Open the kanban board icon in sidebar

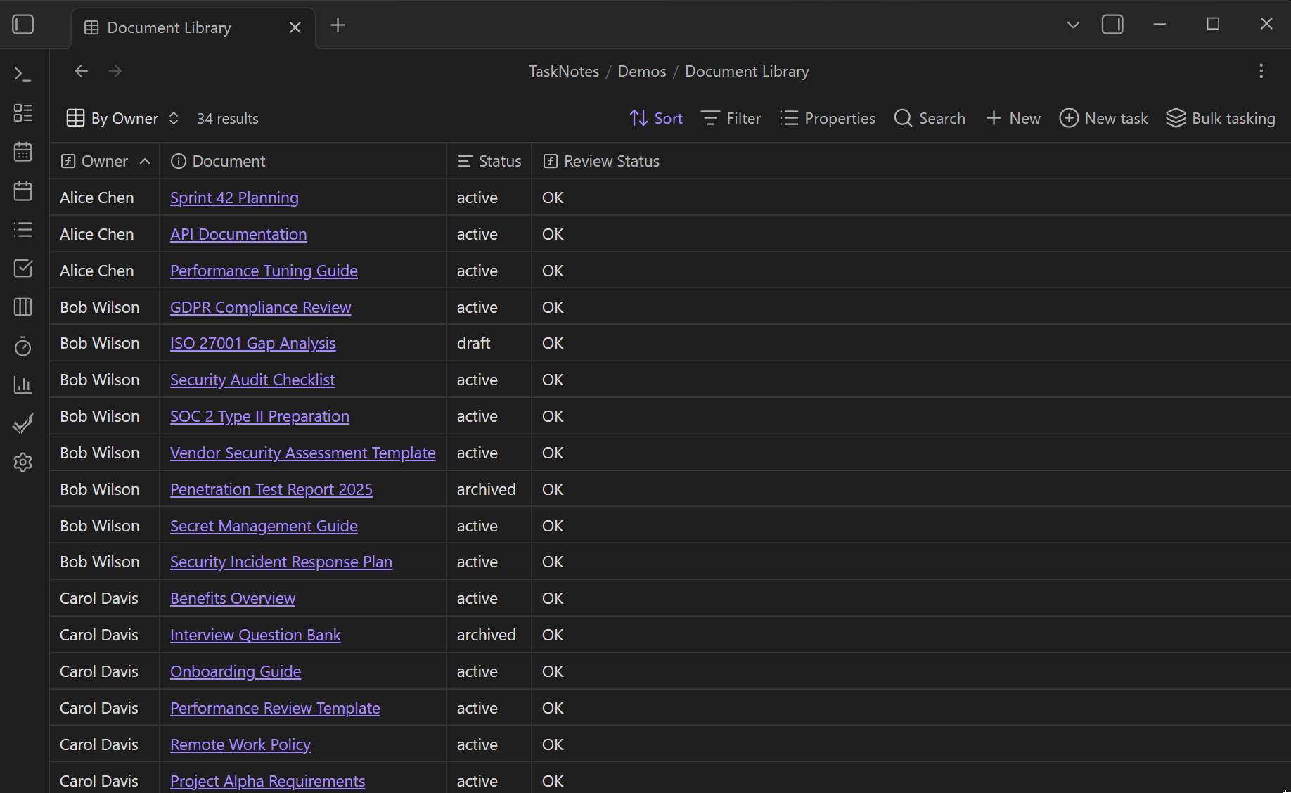coord(23,307)
